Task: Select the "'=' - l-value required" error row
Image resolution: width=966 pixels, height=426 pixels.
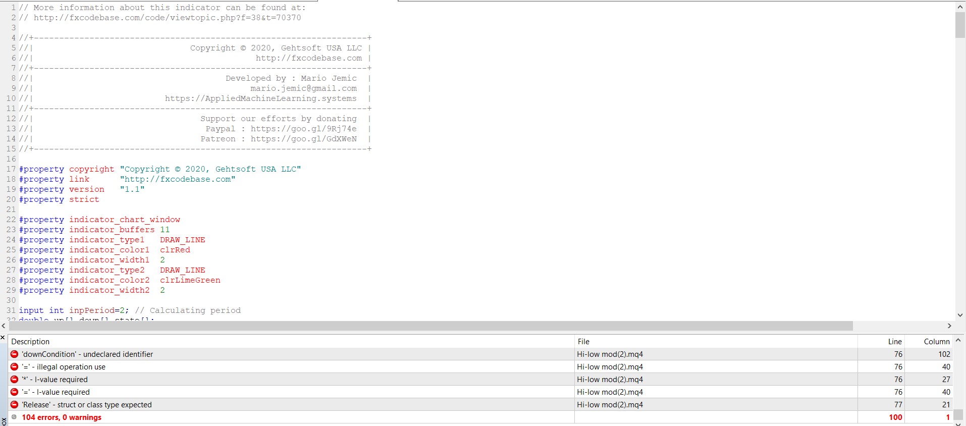Action: pyautogui.click(x=480, y=392)
